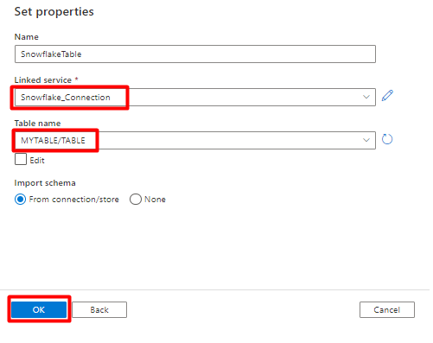This screenshot has width=433, height=343.
Task: Select the From connection/store radio button
Action: coord(20,200)
